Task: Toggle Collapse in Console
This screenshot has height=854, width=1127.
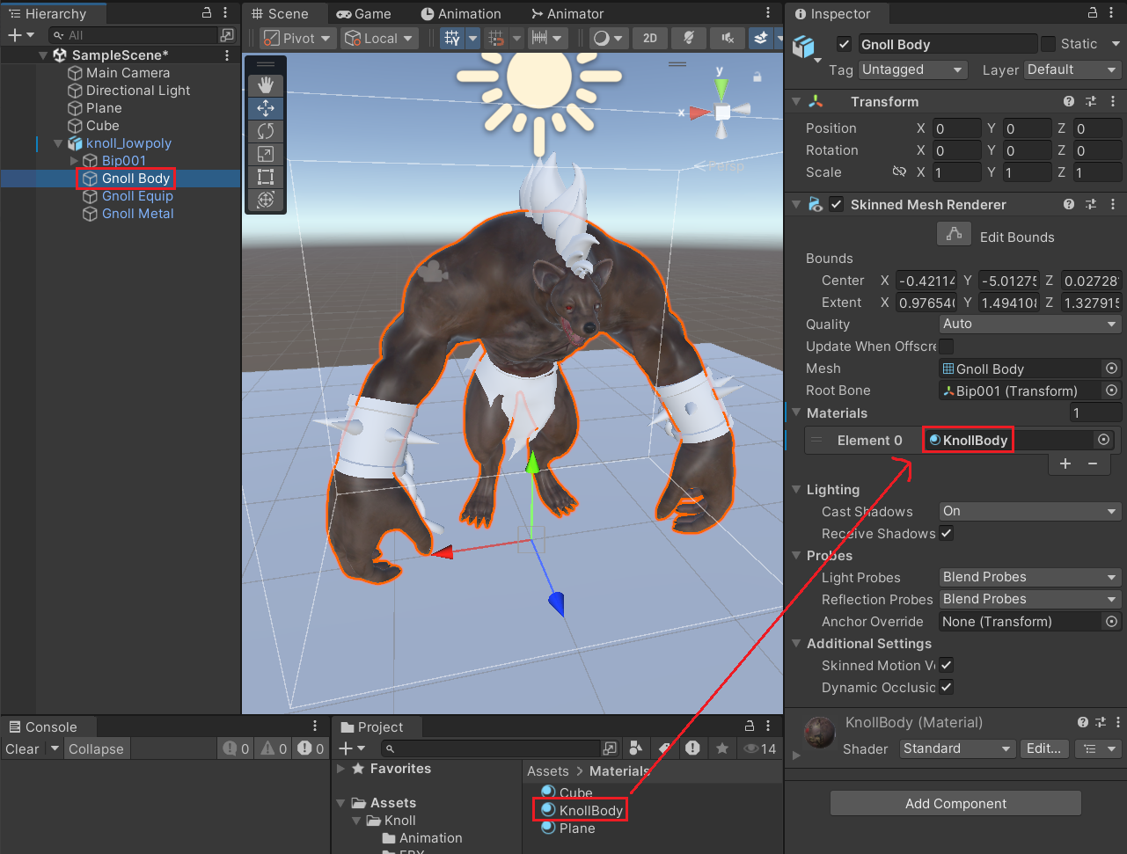Action: point(96,748)
